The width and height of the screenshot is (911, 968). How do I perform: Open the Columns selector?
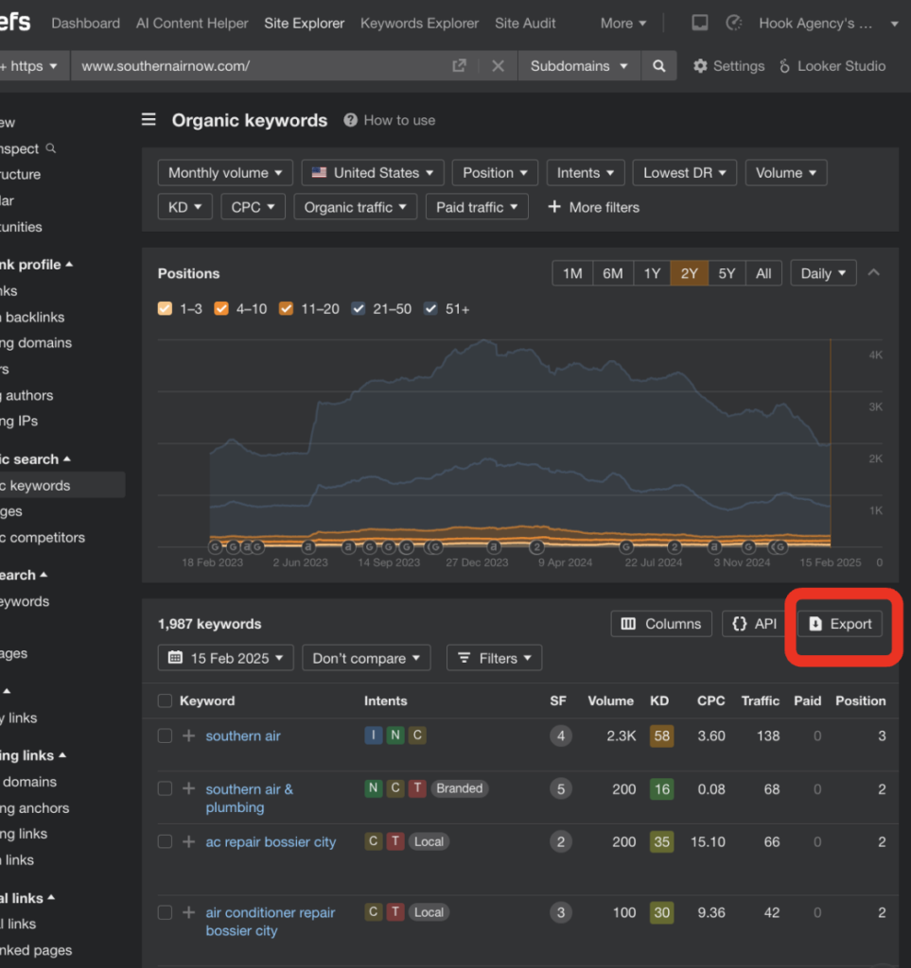[661, 624]
